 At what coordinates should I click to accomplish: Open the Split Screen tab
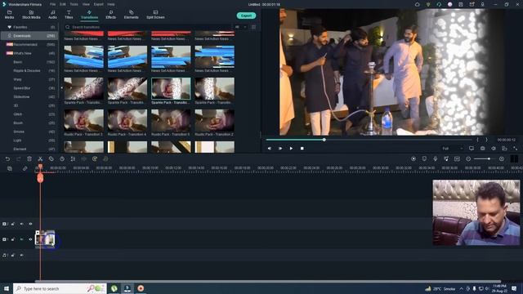point(155,15)
